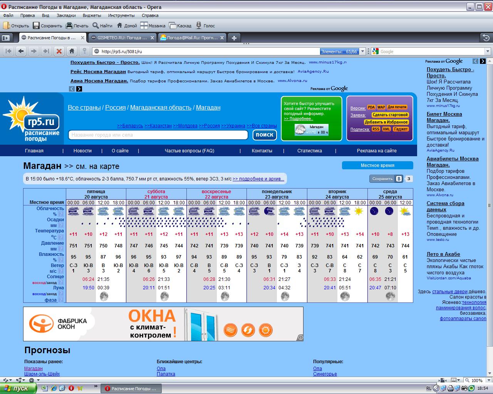This screenshot has height=394, width=493.
Task: Toggle the side panel button
Action: click(x=5, y=38)
